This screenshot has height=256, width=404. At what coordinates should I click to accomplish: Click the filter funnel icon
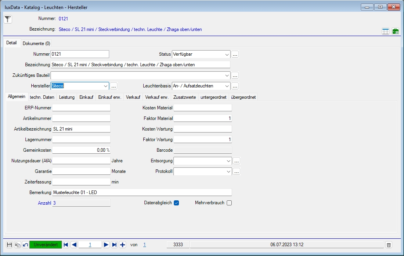coord(8,19)
